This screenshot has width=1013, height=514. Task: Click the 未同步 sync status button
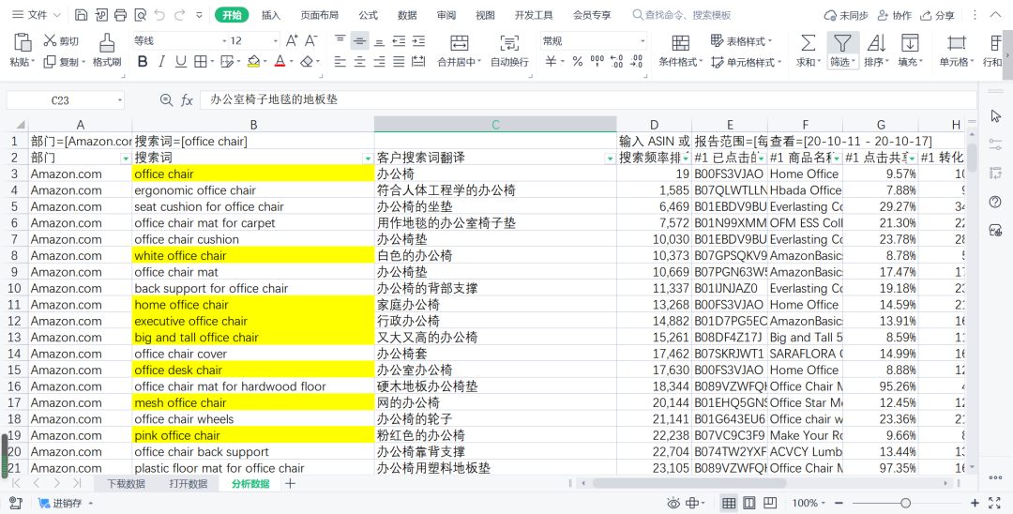pyautogui.click(x=846, y=15)
